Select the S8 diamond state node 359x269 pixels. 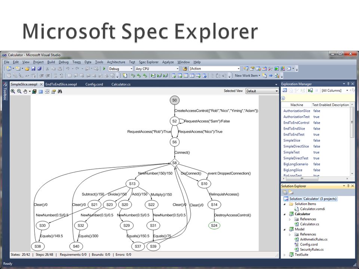[175, 163]
